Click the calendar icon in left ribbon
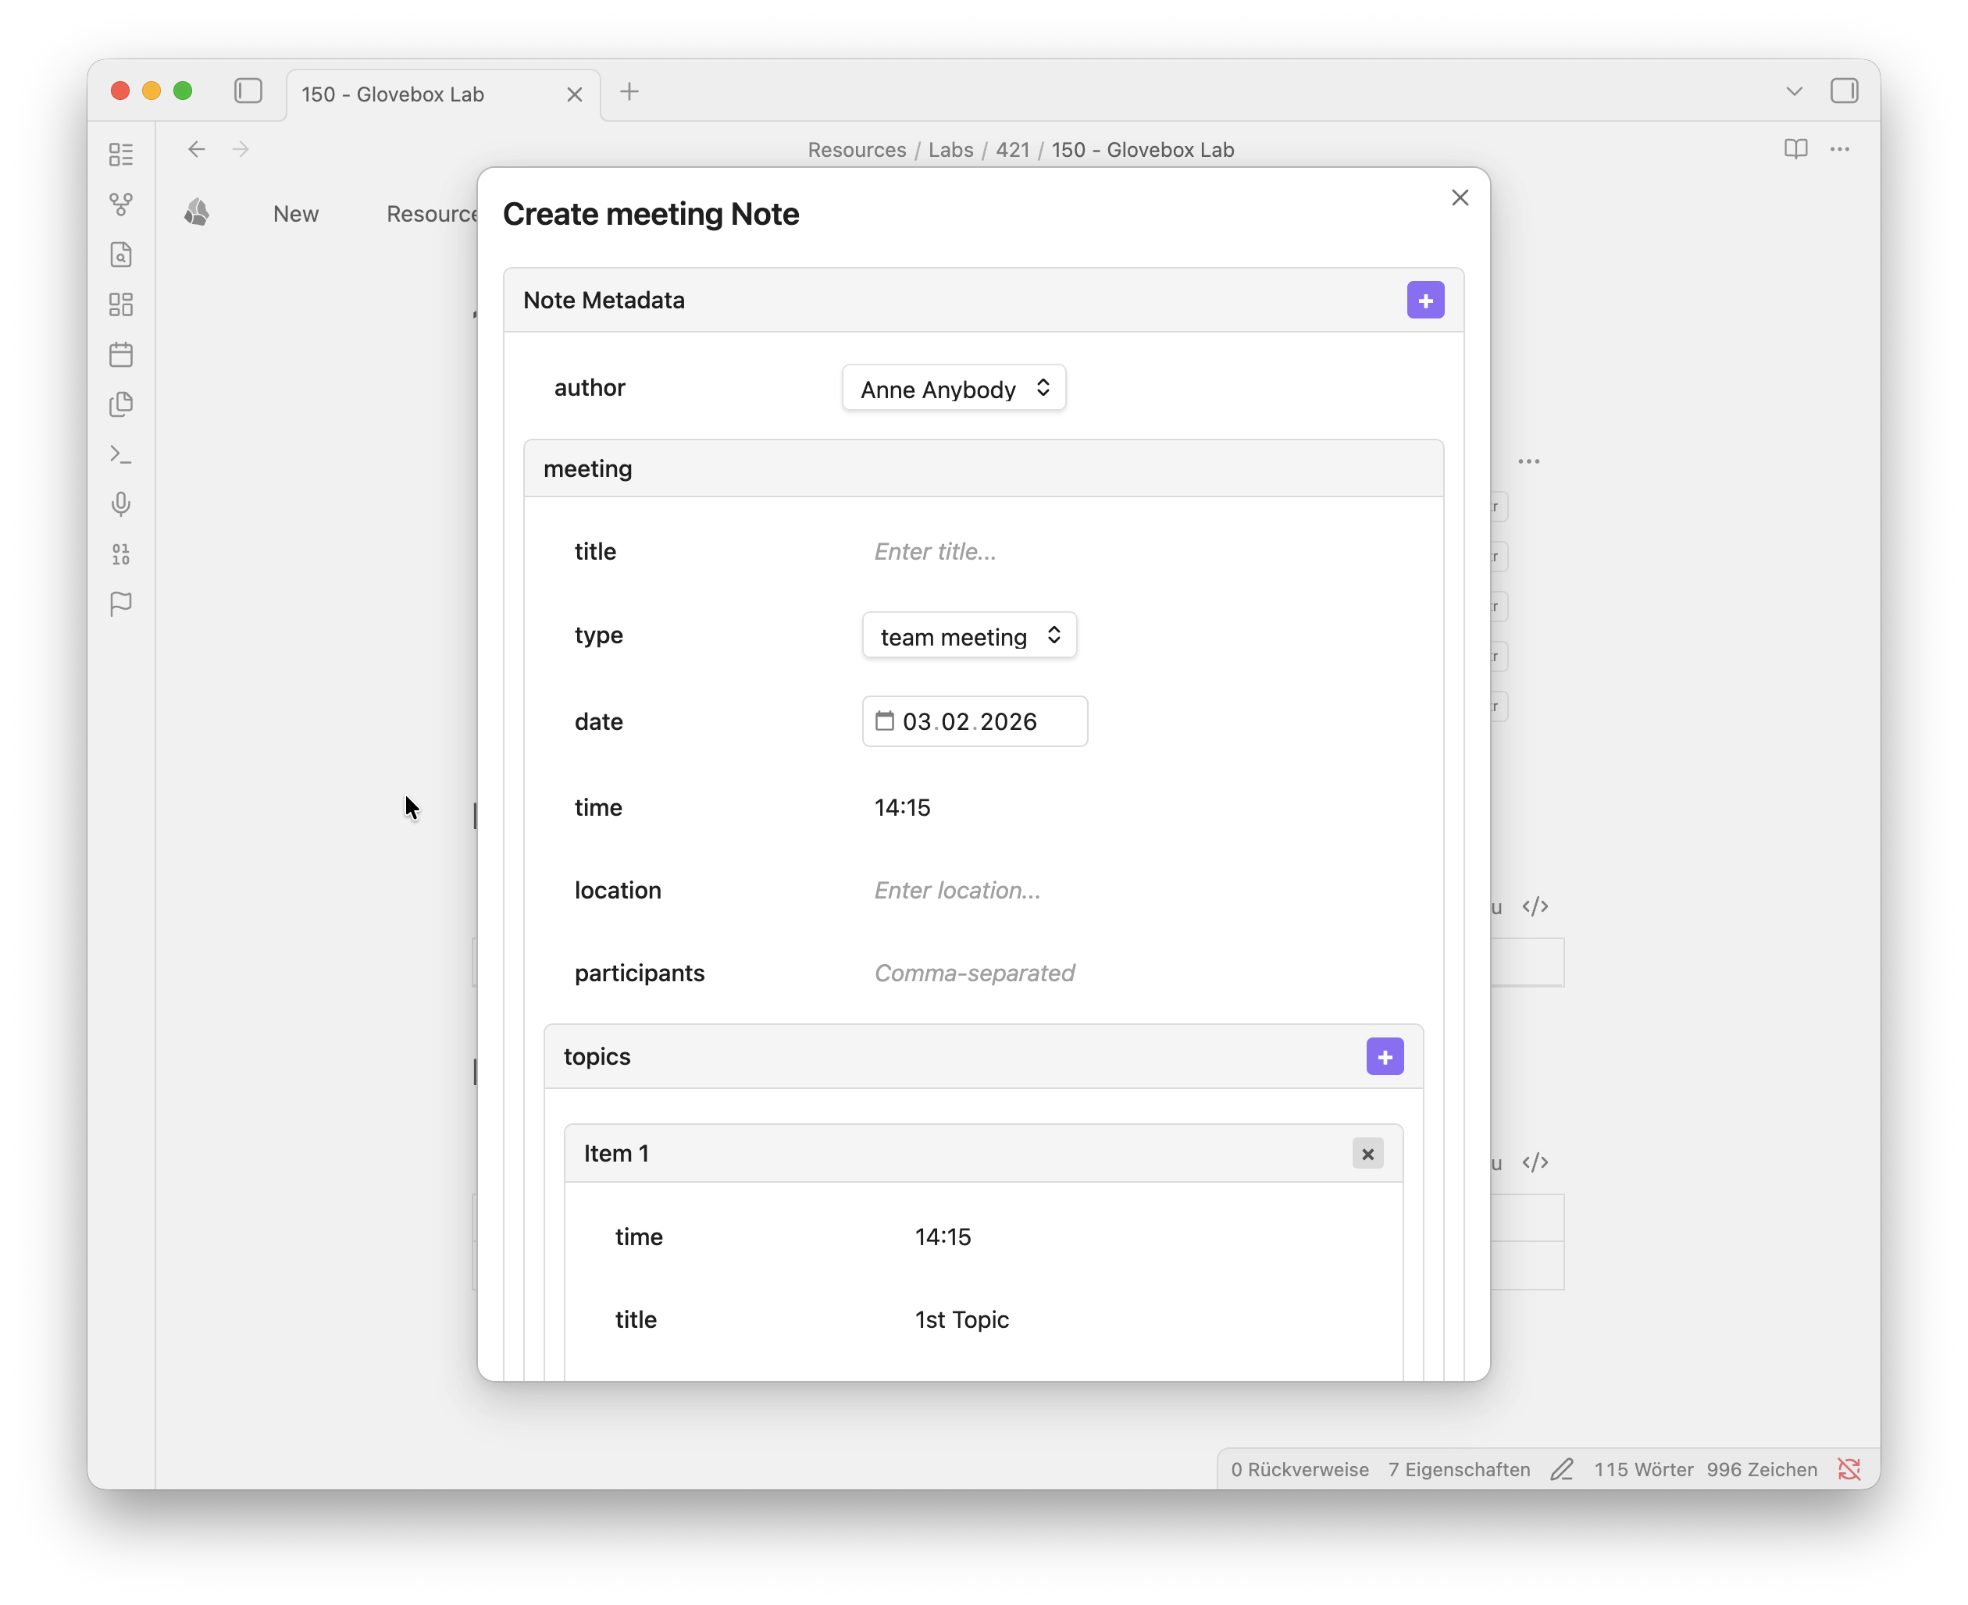The height and width of the screenshot is (1605, 1968). point(121,355)
